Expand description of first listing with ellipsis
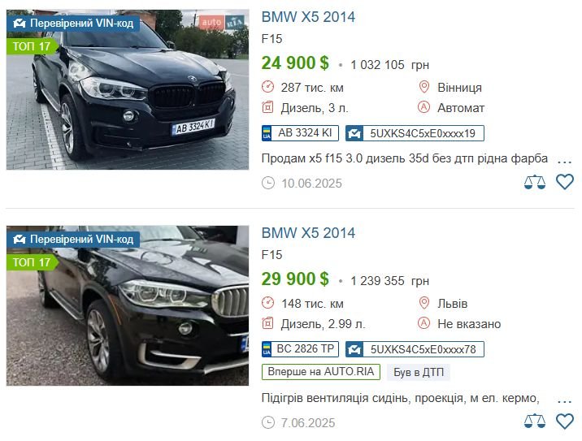The width and height of the screenshot is (582, 441). coord(565,162)
